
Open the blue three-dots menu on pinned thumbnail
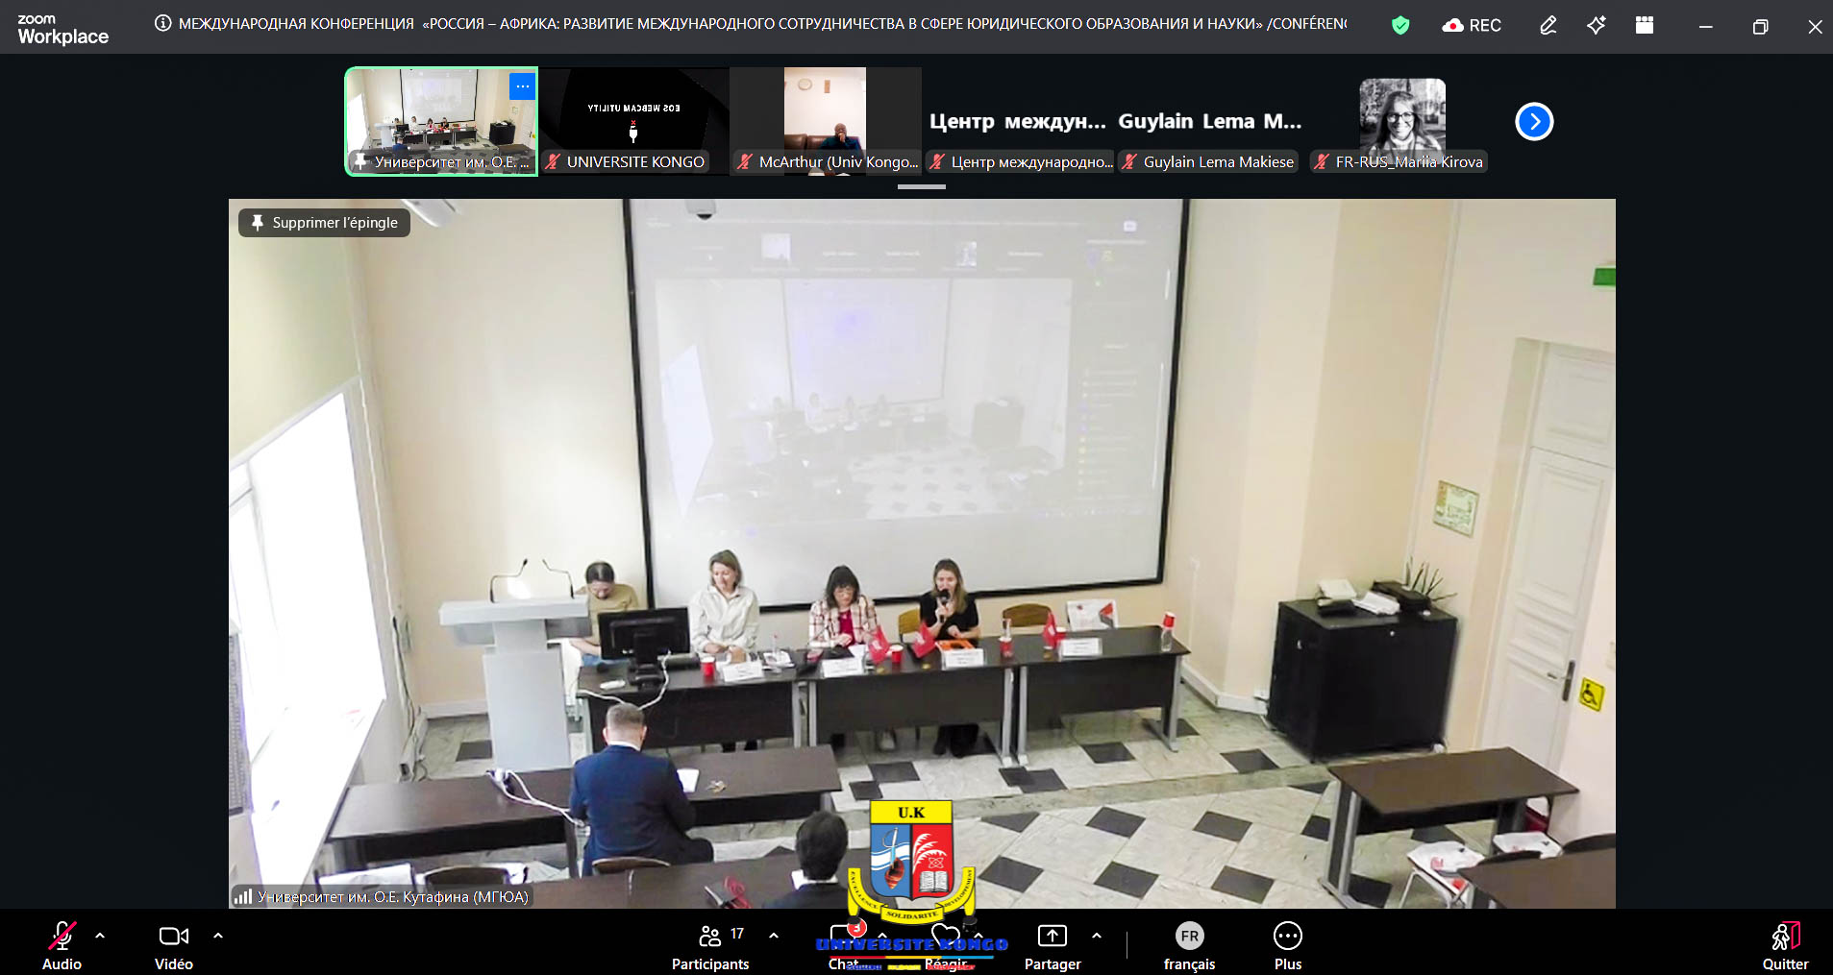(x=522, y=86)
